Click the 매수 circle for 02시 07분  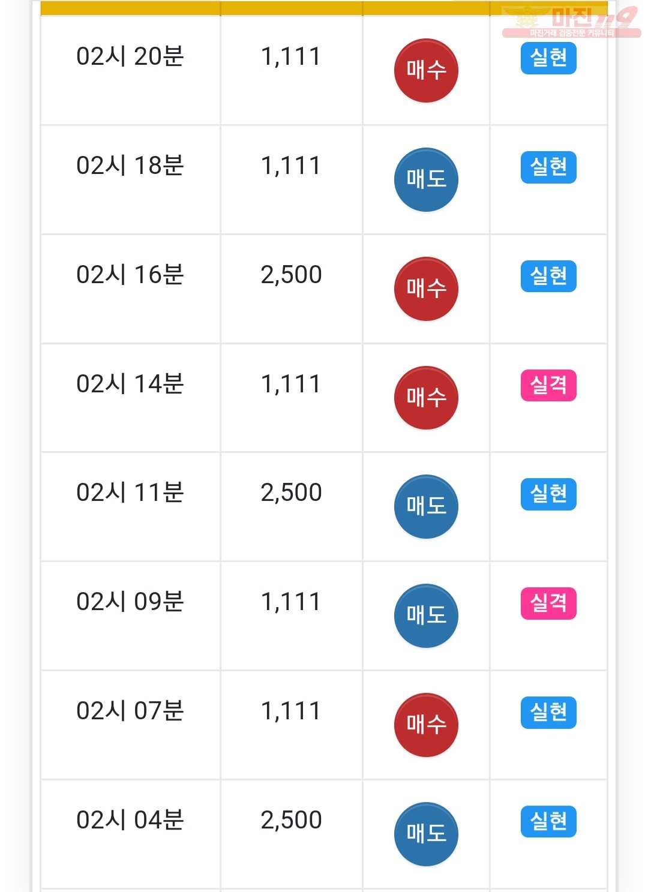point(426,725)
